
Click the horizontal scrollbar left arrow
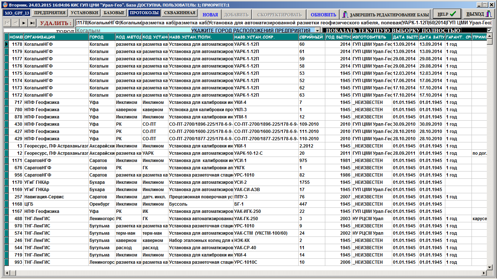[x=7, y=273]
